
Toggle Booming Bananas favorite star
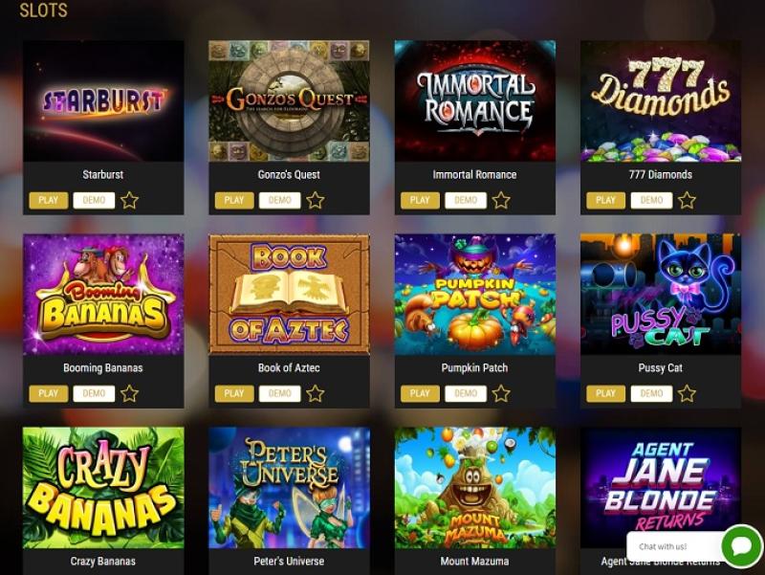point(129,393)
